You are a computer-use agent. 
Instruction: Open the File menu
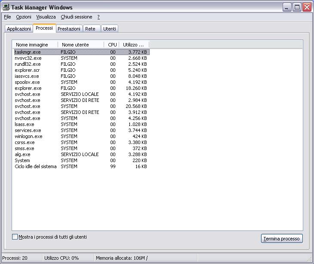[x=7, y=17]
